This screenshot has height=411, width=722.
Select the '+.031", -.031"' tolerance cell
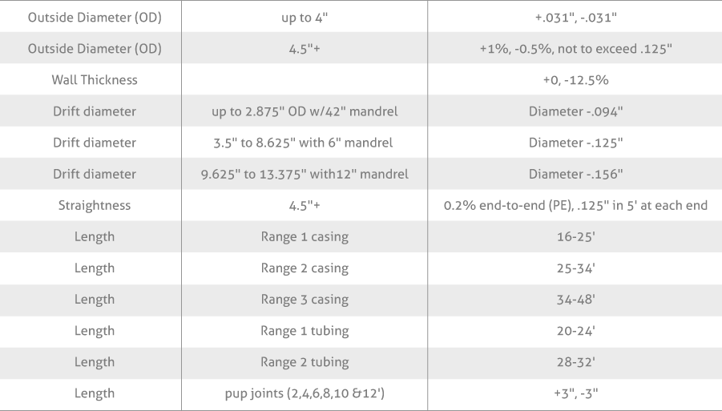tap(575, 18)
